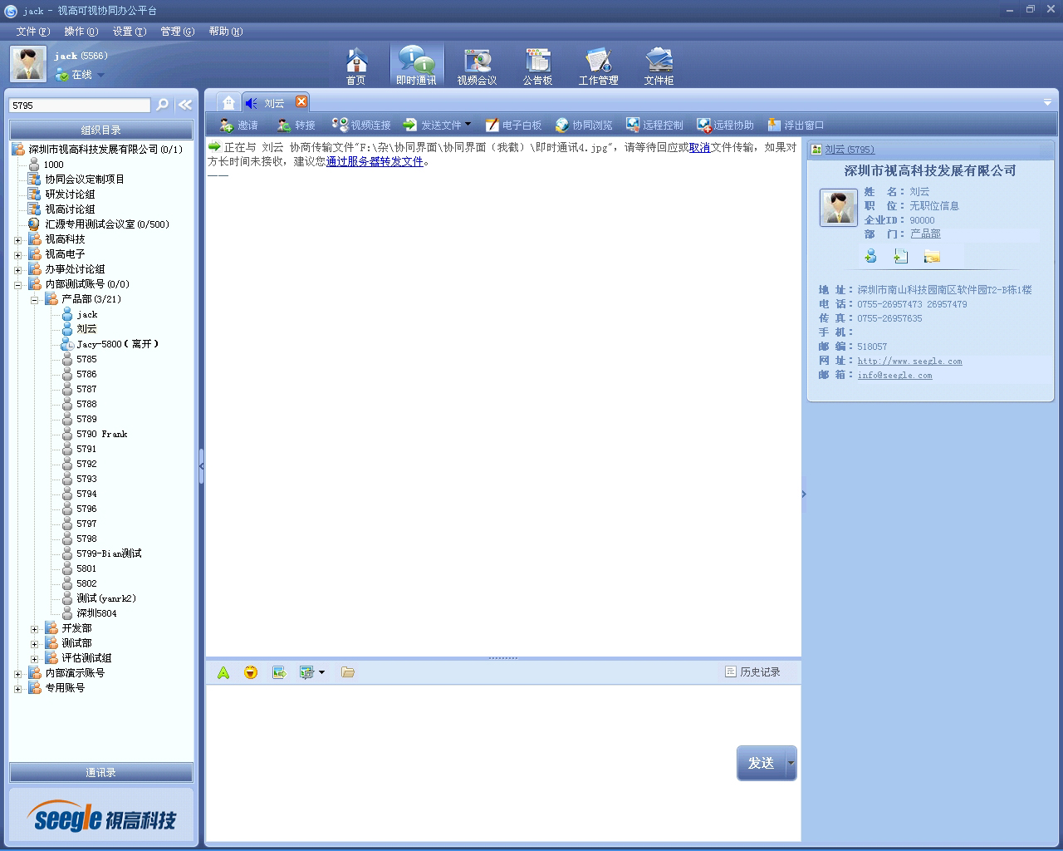
Task: Click the search magnifier icon
Action: click(x=163, y=105)
